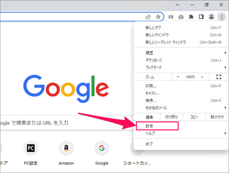Click the camera screenshot extension icon
The width and height of the screenshot is (229, 173).
(x=181, y=17)
